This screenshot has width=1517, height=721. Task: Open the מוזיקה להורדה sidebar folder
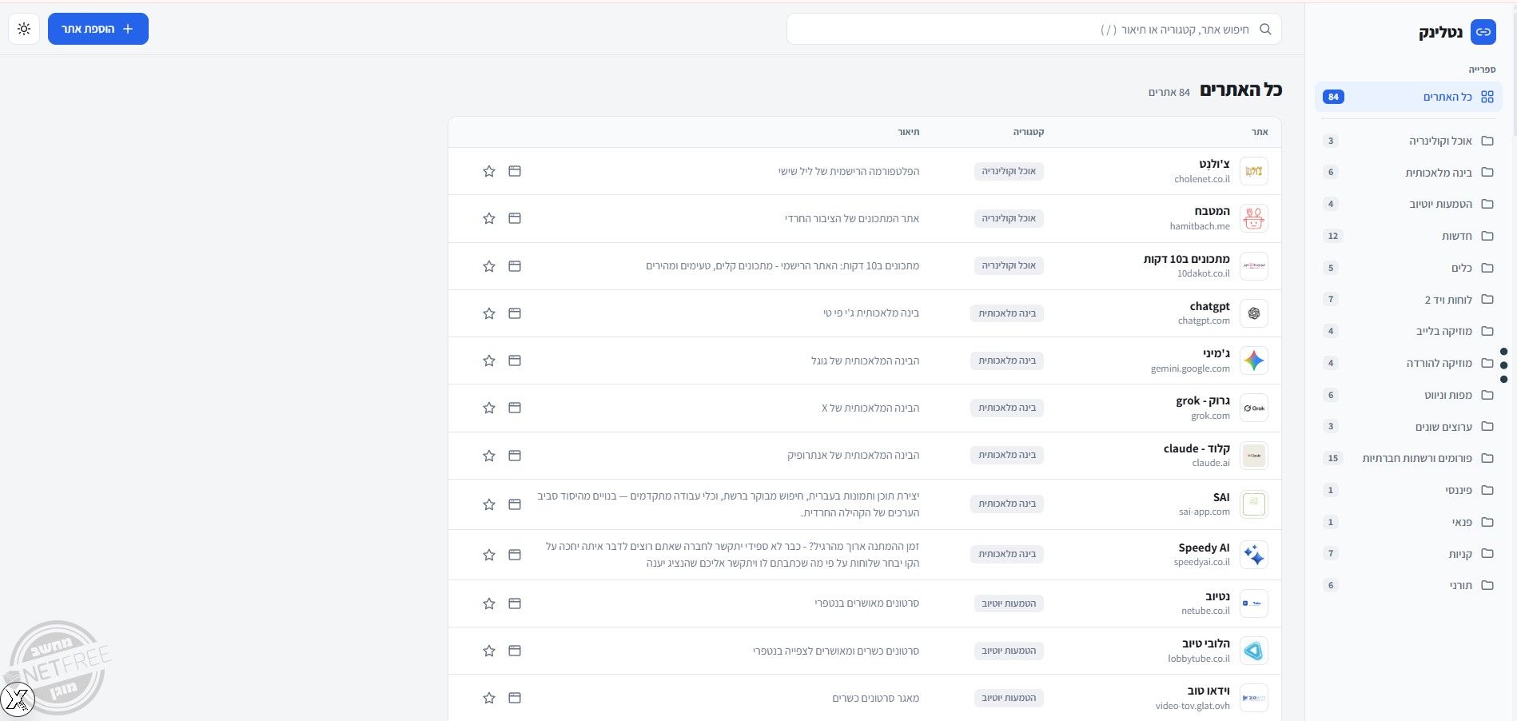tap(1408, 363)
